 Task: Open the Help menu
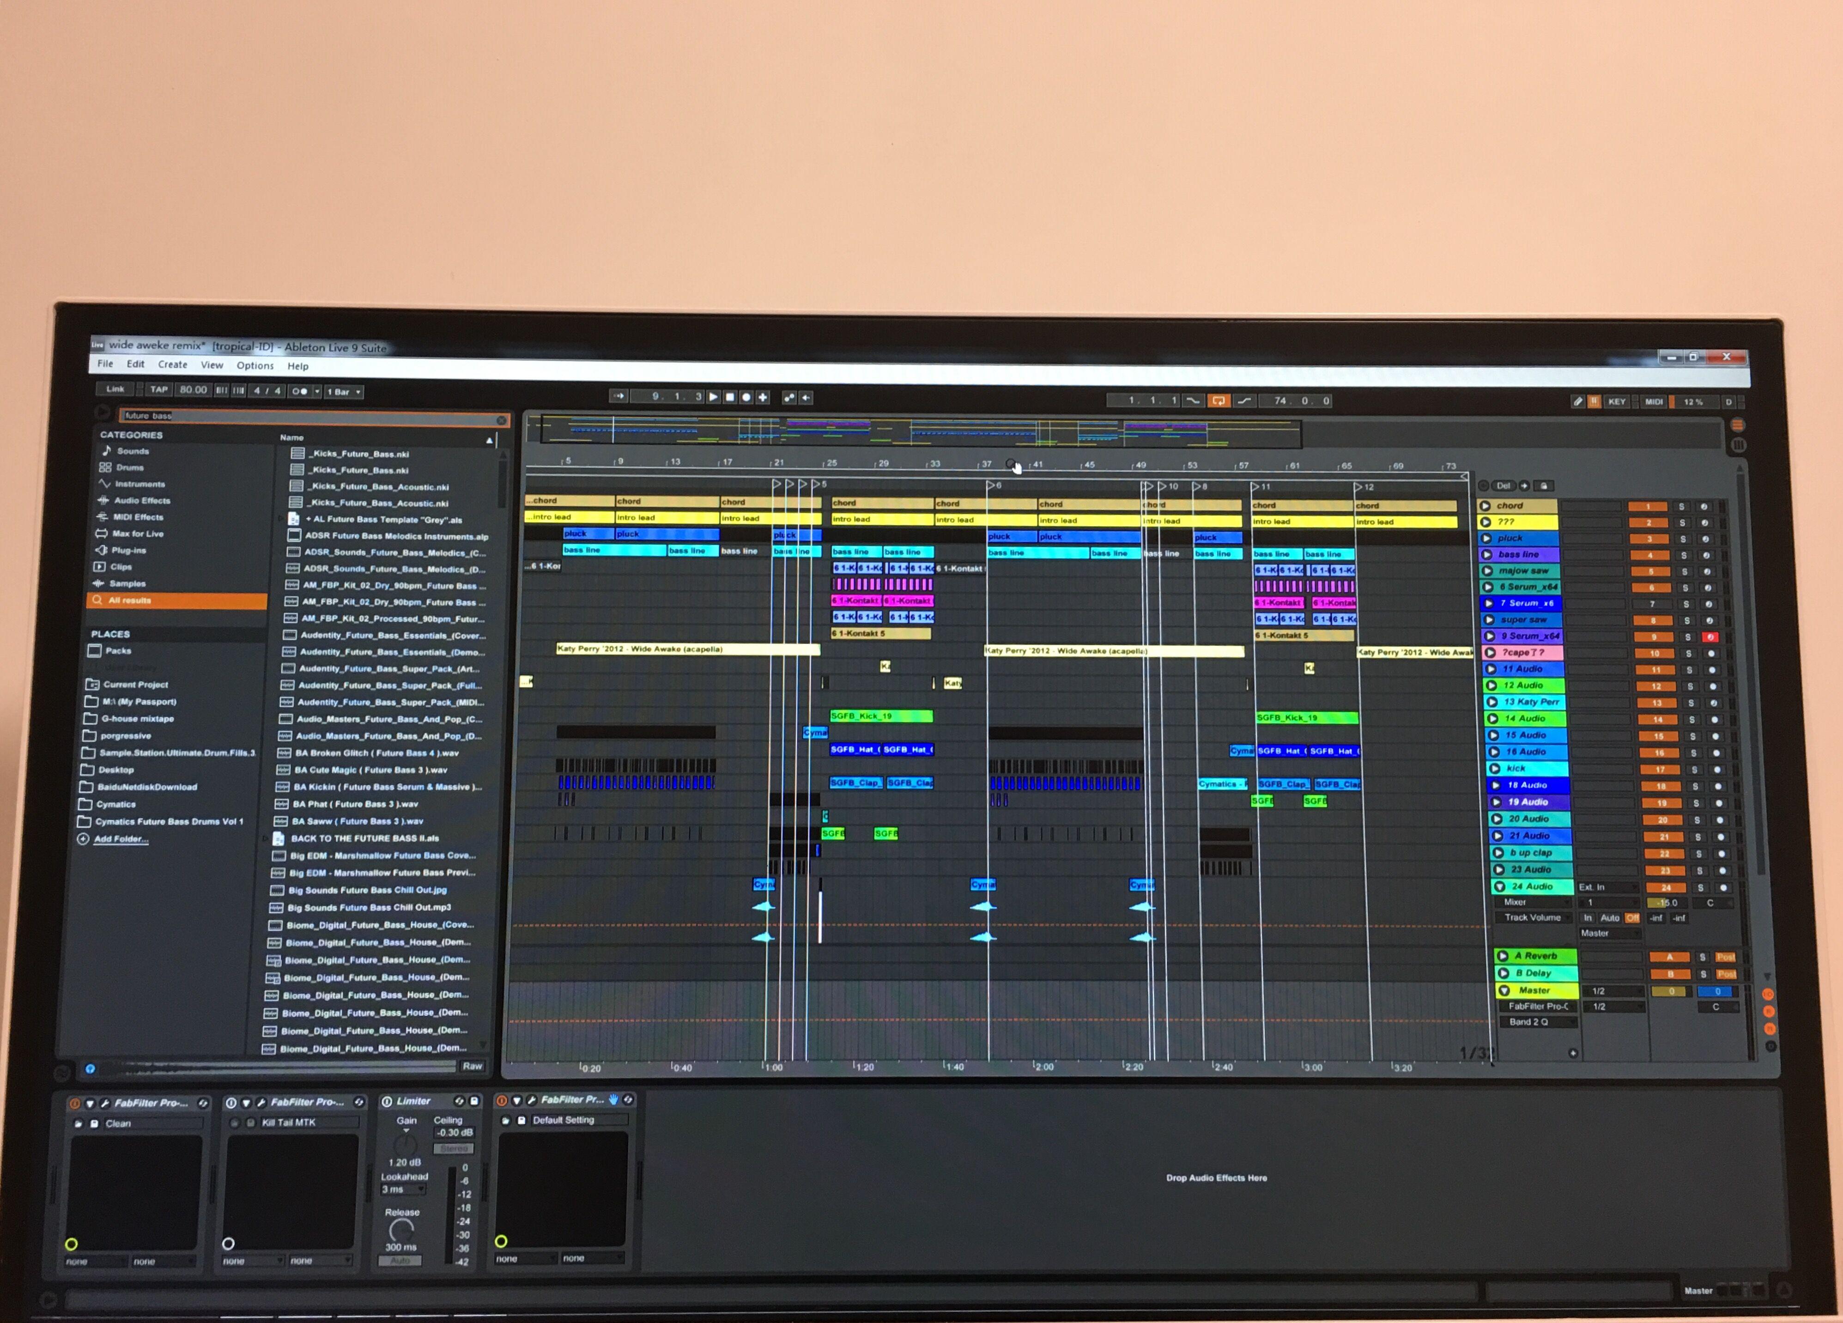coord(298,366)
